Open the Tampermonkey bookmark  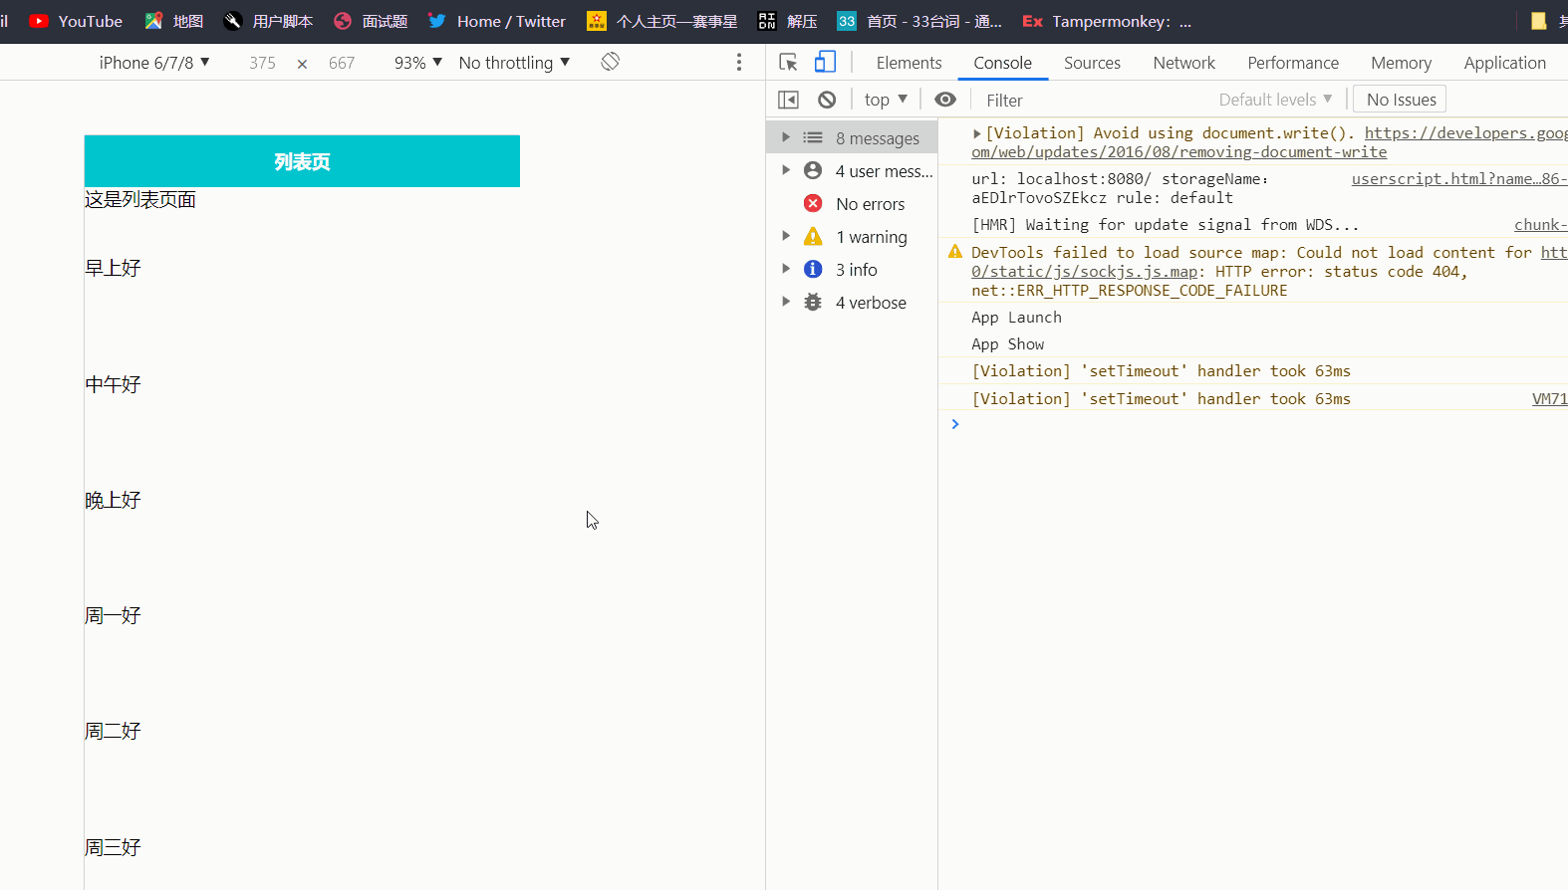pos(1107,21)
